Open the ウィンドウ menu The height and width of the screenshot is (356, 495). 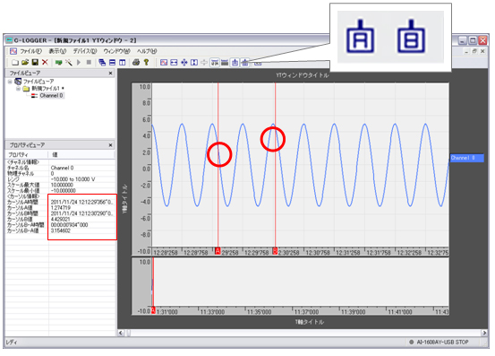116,51
